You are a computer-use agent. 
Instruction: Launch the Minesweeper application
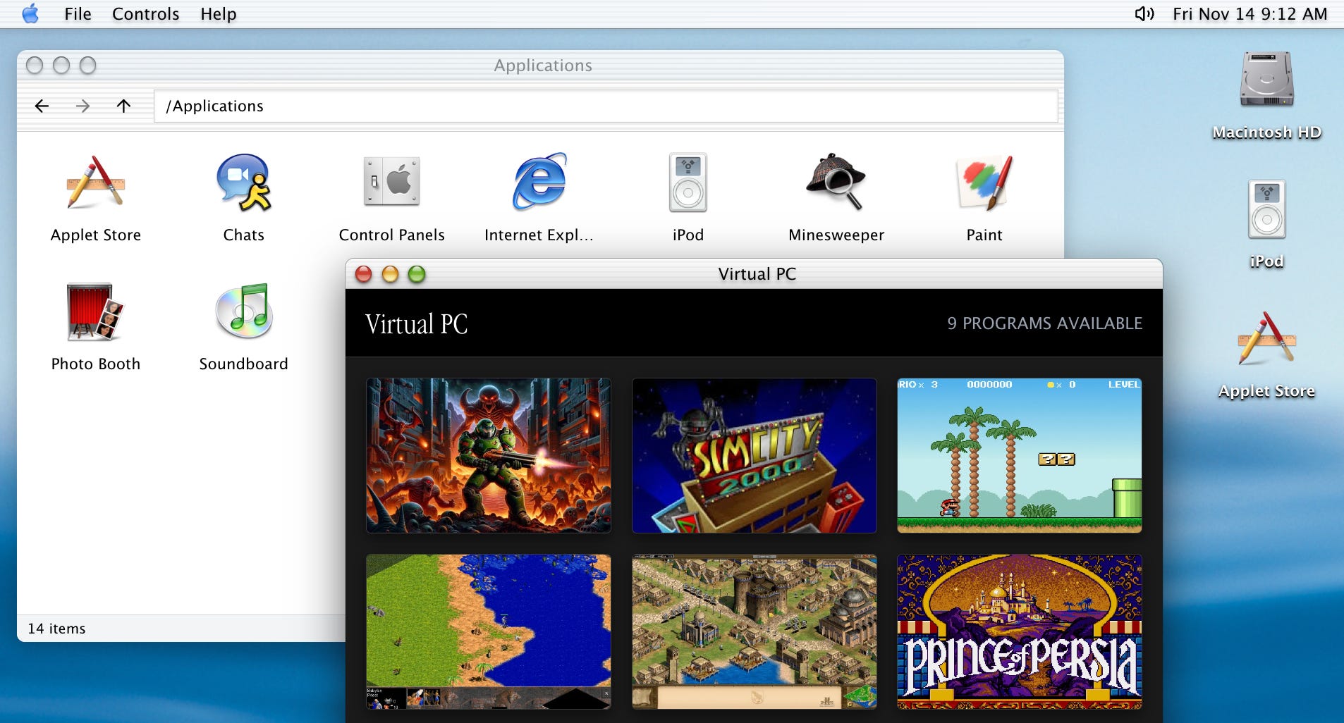pyautogui.click(x=836, y=182)
